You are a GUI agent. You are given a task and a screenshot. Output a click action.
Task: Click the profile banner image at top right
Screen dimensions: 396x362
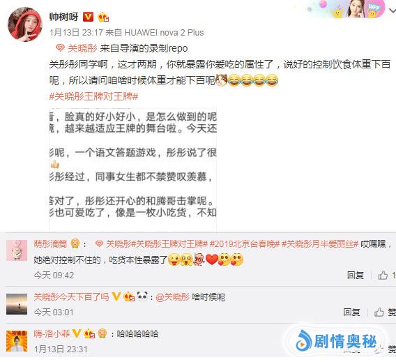pyautogui.click(x=346, y=9)
